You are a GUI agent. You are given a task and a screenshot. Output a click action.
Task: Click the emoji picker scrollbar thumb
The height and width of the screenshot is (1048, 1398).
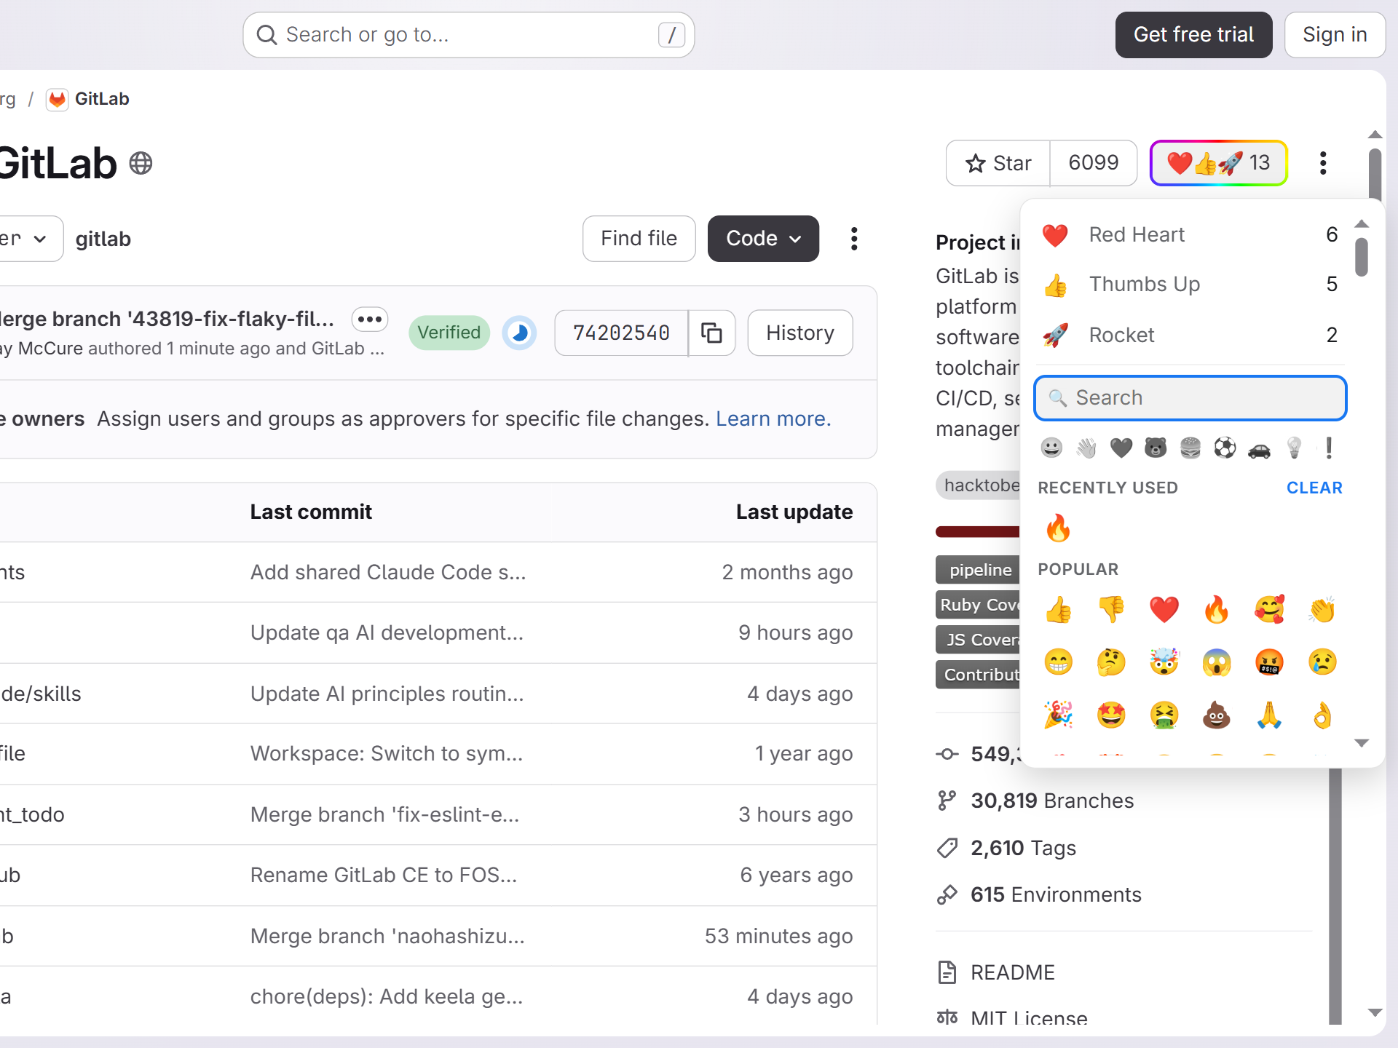[1361, 257]
